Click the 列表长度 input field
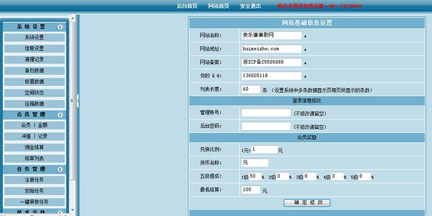The height and width of the screenshot is (216, 432). (x=251, y=89)
